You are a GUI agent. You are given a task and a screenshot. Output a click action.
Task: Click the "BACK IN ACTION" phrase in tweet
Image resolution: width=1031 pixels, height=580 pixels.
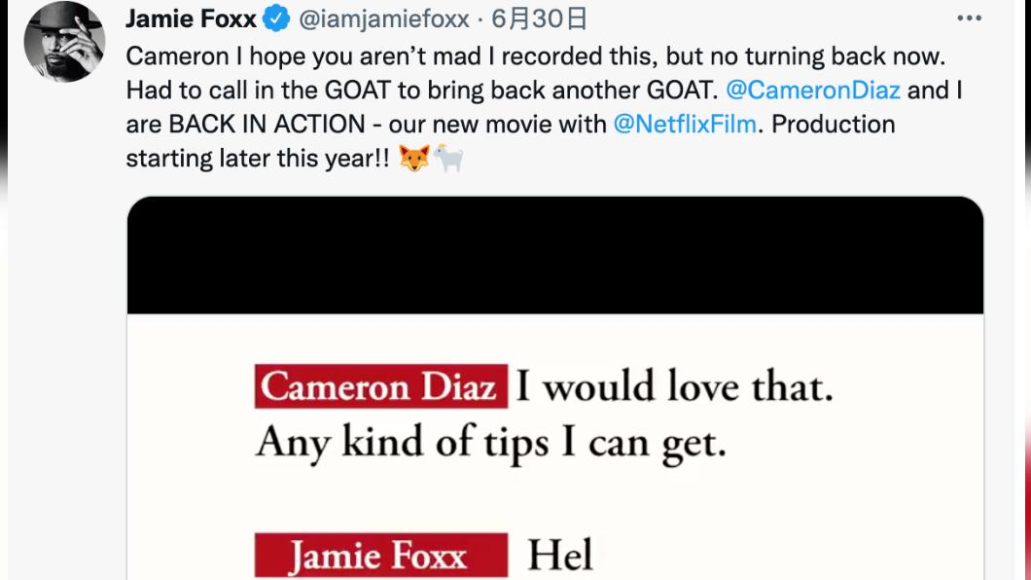[267, 125]
